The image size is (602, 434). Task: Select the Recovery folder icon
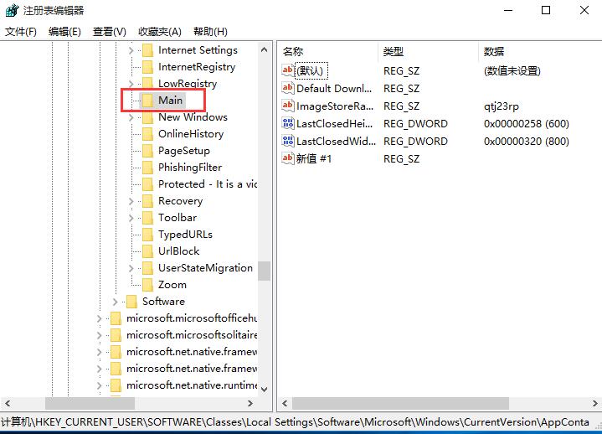pyautogui.click(x=148, y=201)
